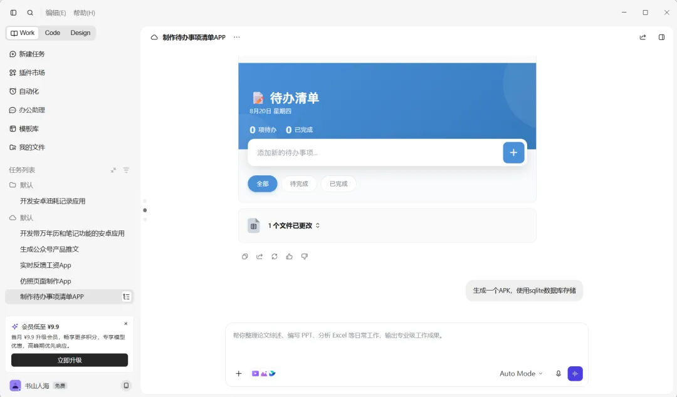Dislike the response with thumbs down

click(x=305, y=256)
